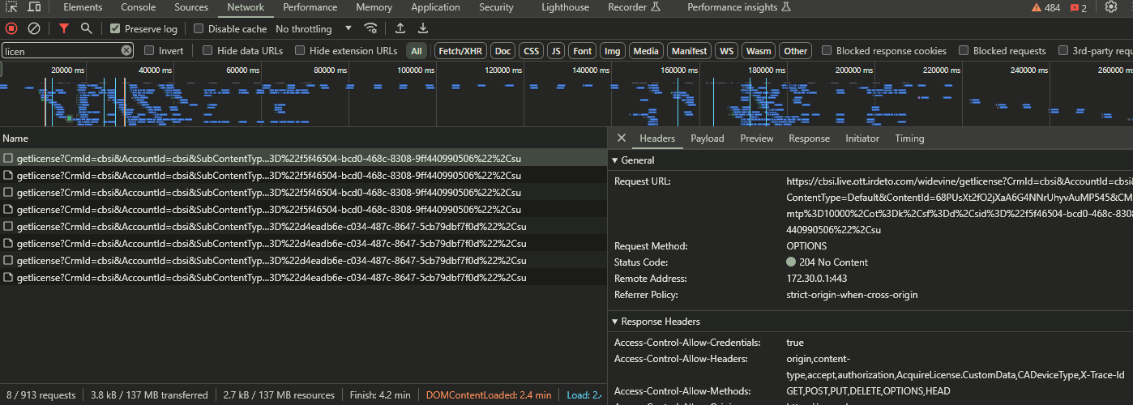1133x405 pixels.
Task: Uncheck the Preserve log checkbox
Action: click(x=115, y=28)
